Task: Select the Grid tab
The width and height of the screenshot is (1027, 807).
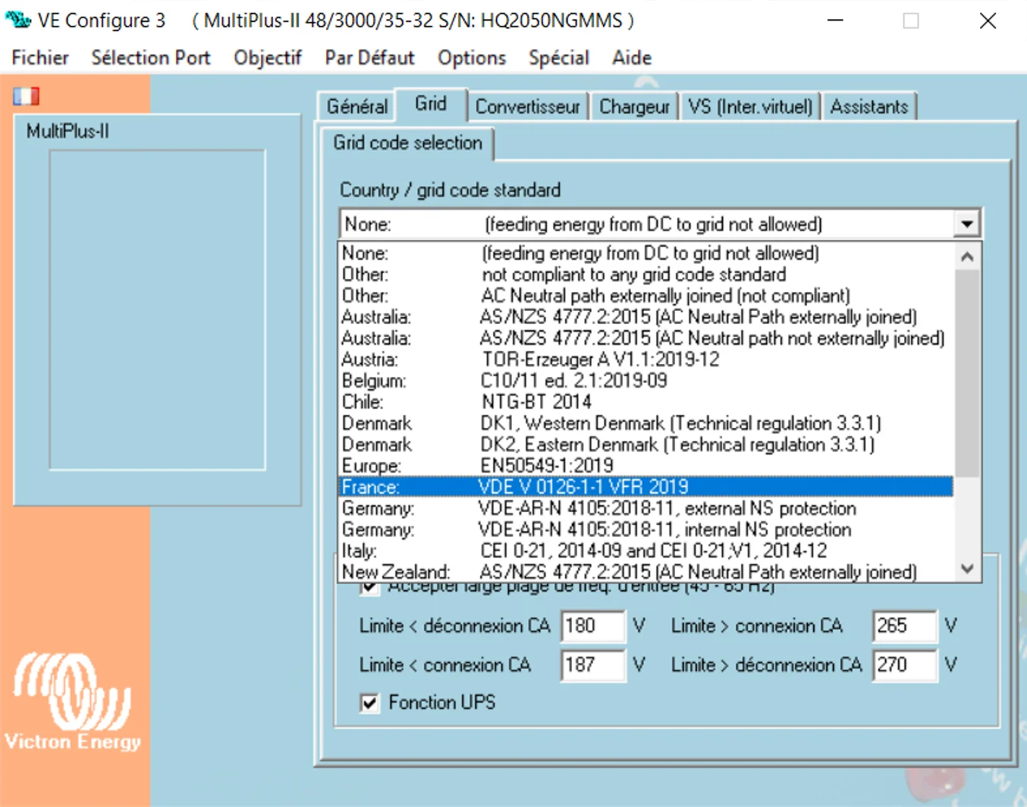Action: click(431, 104)
